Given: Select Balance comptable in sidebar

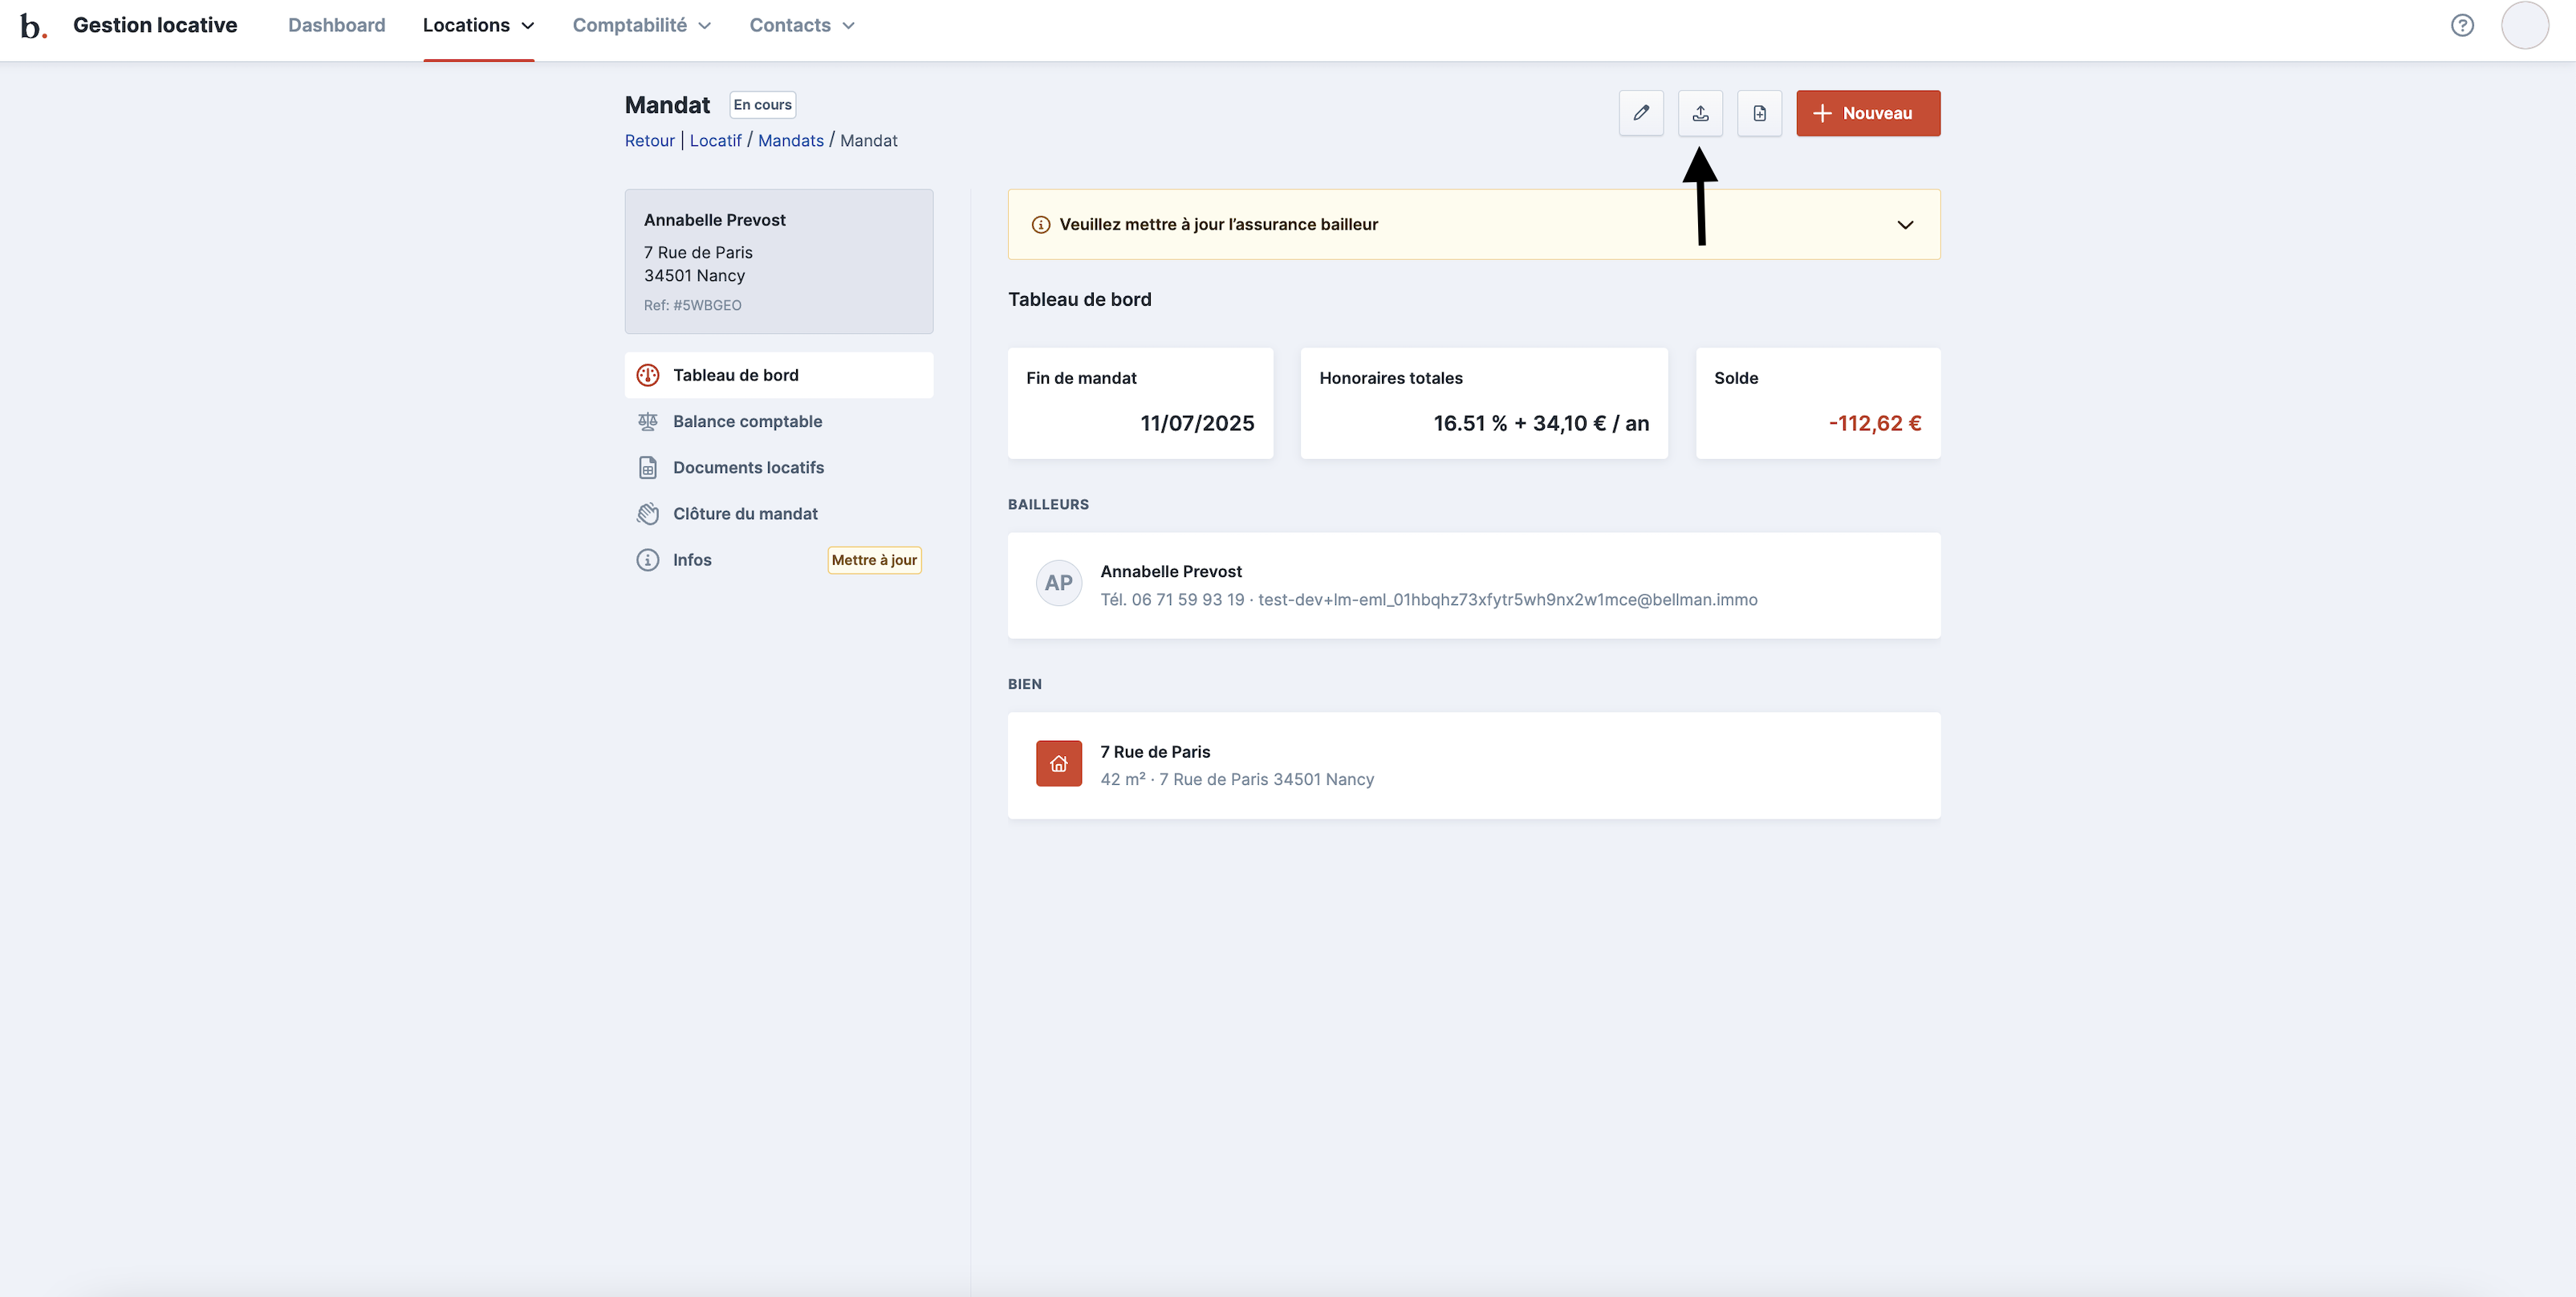Looking at the screenshot, I should coord(747,421).
